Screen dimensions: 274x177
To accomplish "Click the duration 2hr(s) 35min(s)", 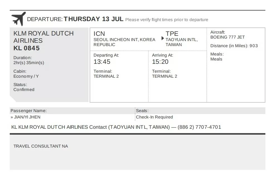I will 29,63.
